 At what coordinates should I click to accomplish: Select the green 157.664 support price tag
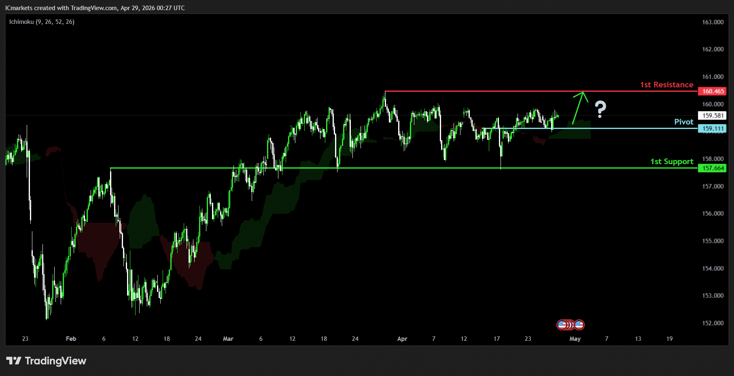pos(712,168)
